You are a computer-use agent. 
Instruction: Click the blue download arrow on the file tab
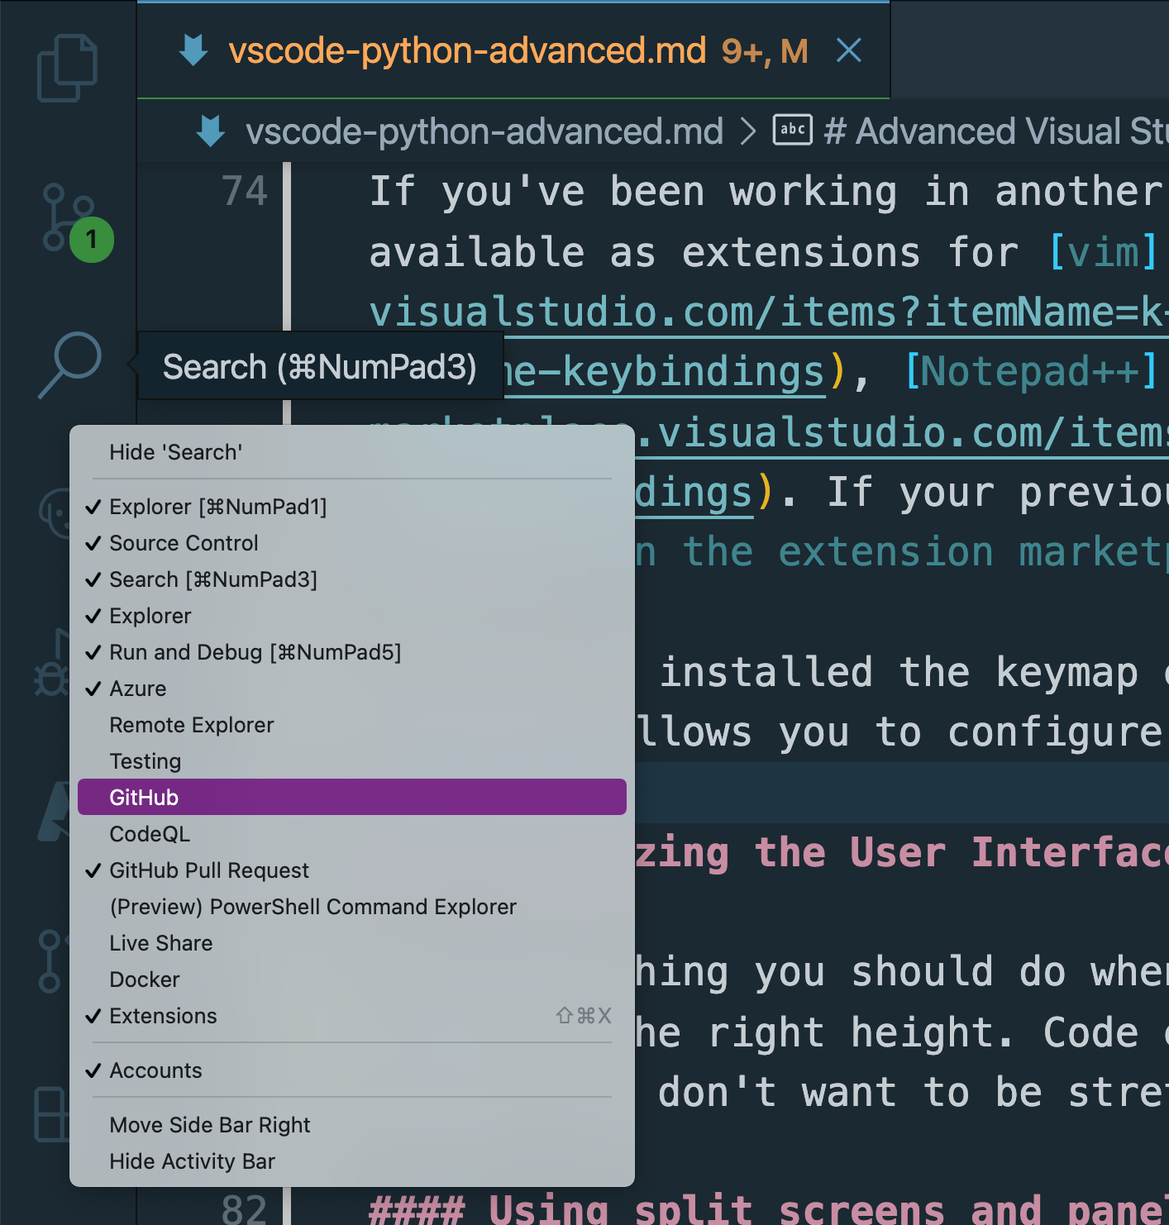pos(193,50)
